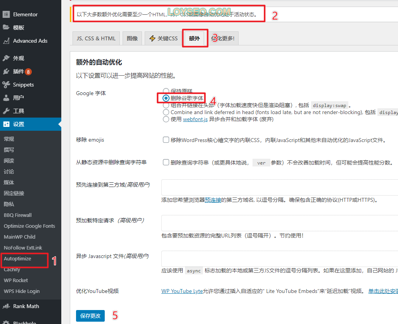Viewport: 398px width, 324px height.
Task: Open the WP YouTube Lyte link
Action: tap(182, 291)
